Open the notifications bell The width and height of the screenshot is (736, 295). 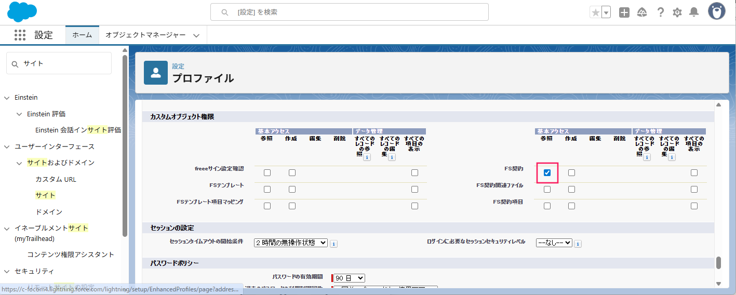tap(693, 12)
